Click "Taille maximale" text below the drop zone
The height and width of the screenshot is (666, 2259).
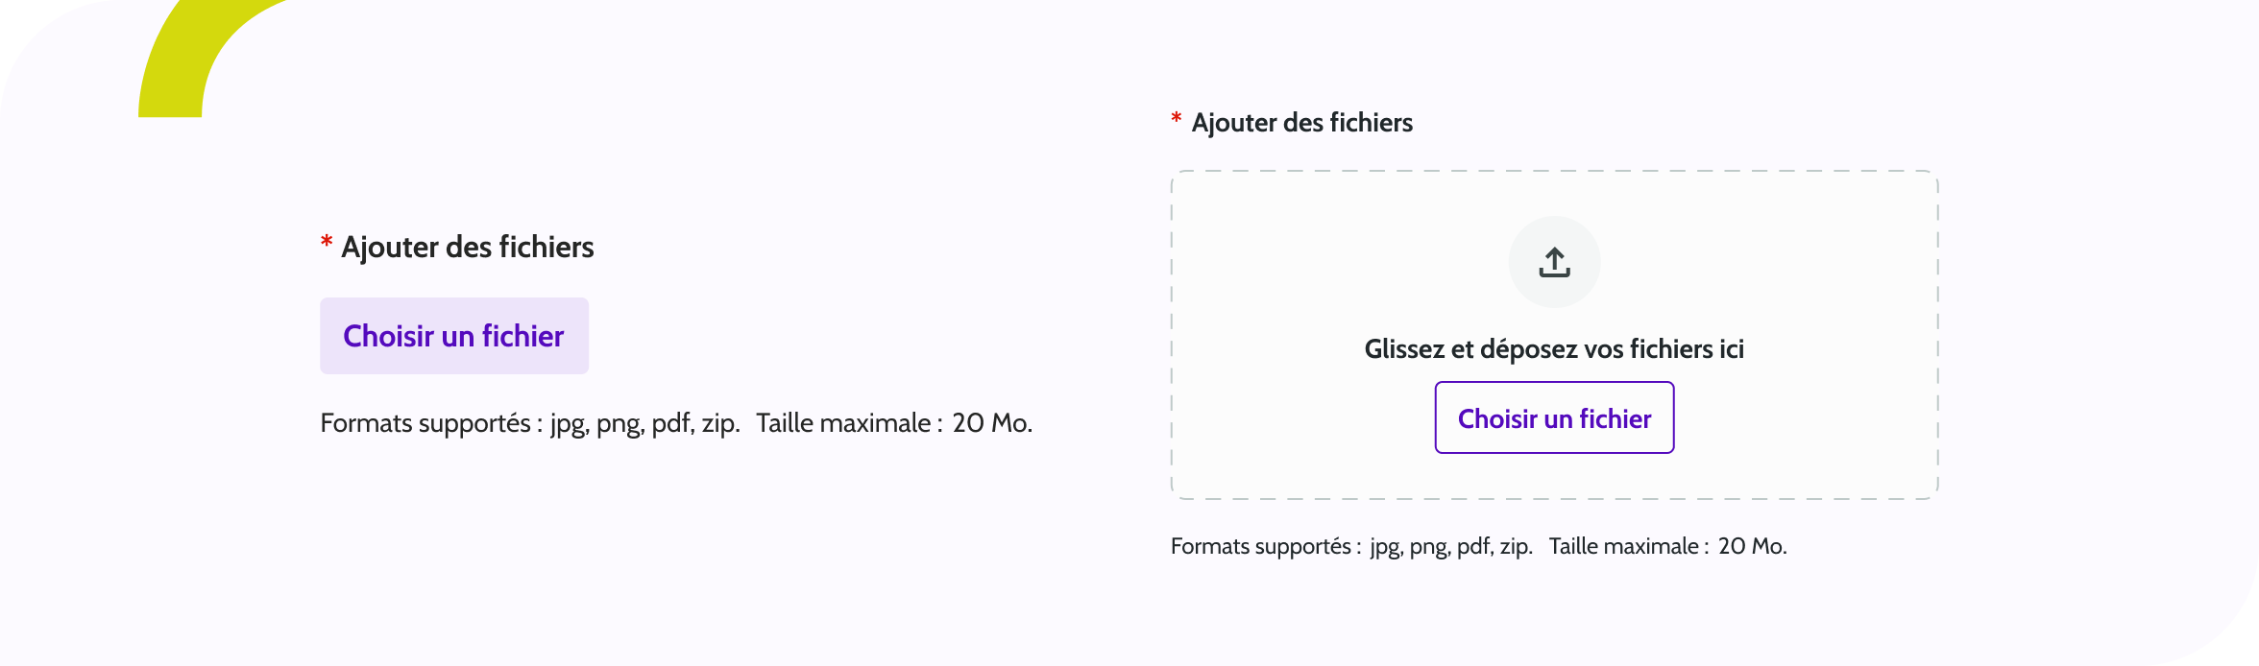point(1623,546)
